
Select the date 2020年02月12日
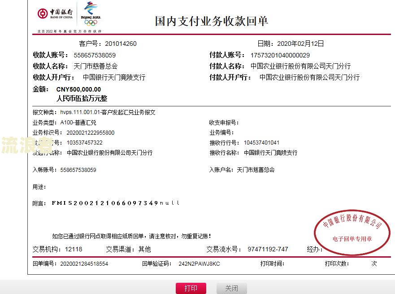[300, 44]
